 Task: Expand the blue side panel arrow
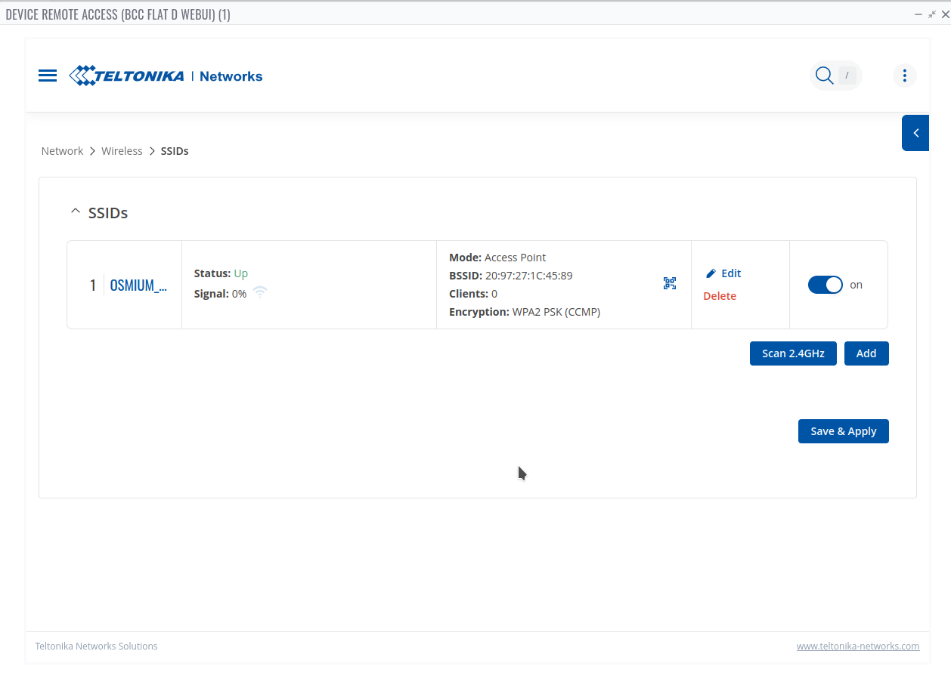[915, 133]
